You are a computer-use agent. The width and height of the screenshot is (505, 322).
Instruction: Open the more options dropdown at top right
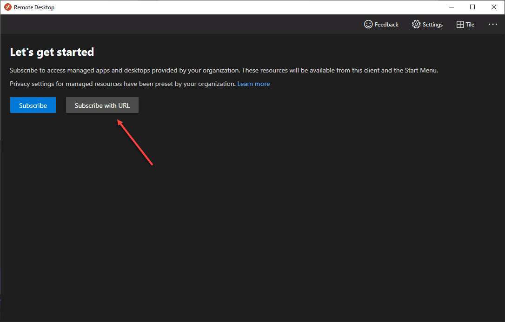click(x=492, y=24)
